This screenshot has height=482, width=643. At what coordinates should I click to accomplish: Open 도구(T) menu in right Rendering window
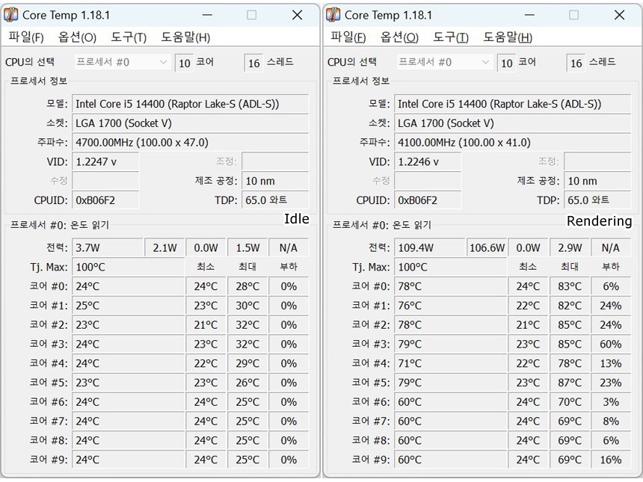[451, 37]
